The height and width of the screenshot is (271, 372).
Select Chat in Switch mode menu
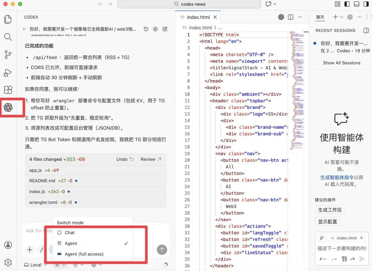click(93, 233)
